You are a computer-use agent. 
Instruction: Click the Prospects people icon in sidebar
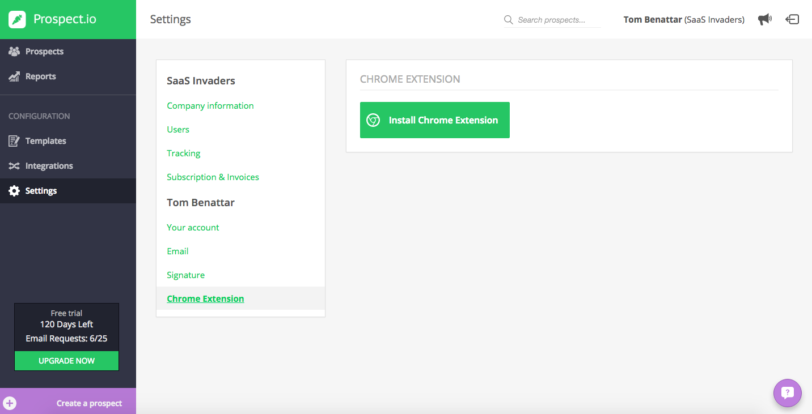click(14, 52)
